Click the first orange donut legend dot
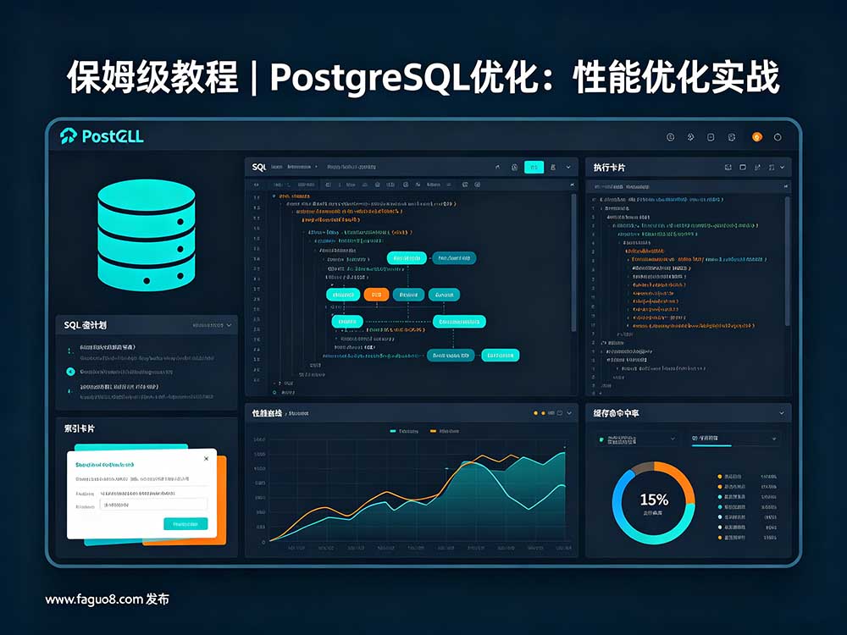Viewport: 847px width, 635px height. (719, 477)
